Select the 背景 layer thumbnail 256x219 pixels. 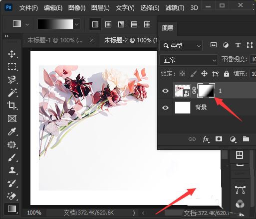pos(183,108)
